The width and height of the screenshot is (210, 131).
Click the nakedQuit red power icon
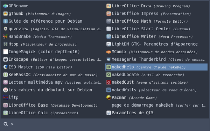coord(108,82)
